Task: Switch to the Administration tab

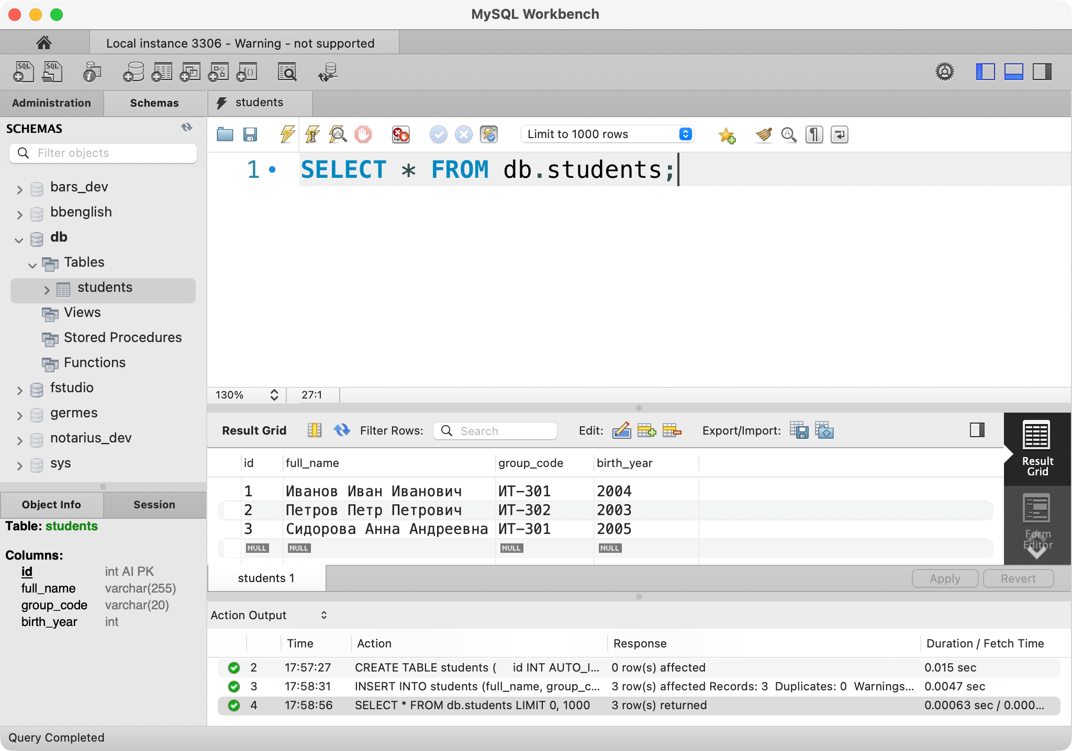Action: [52, 103]
